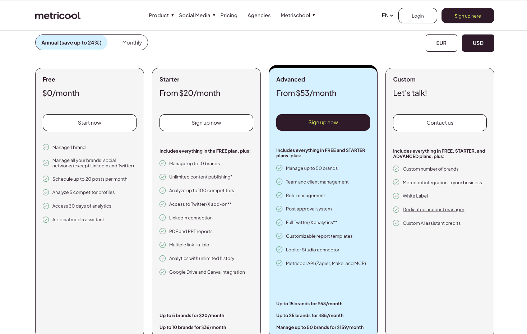The height and width of the screenshot is (334, 527).
Task: Click 'Up to 10 brands for $36/month' text
Action: [x=193, y=327]
